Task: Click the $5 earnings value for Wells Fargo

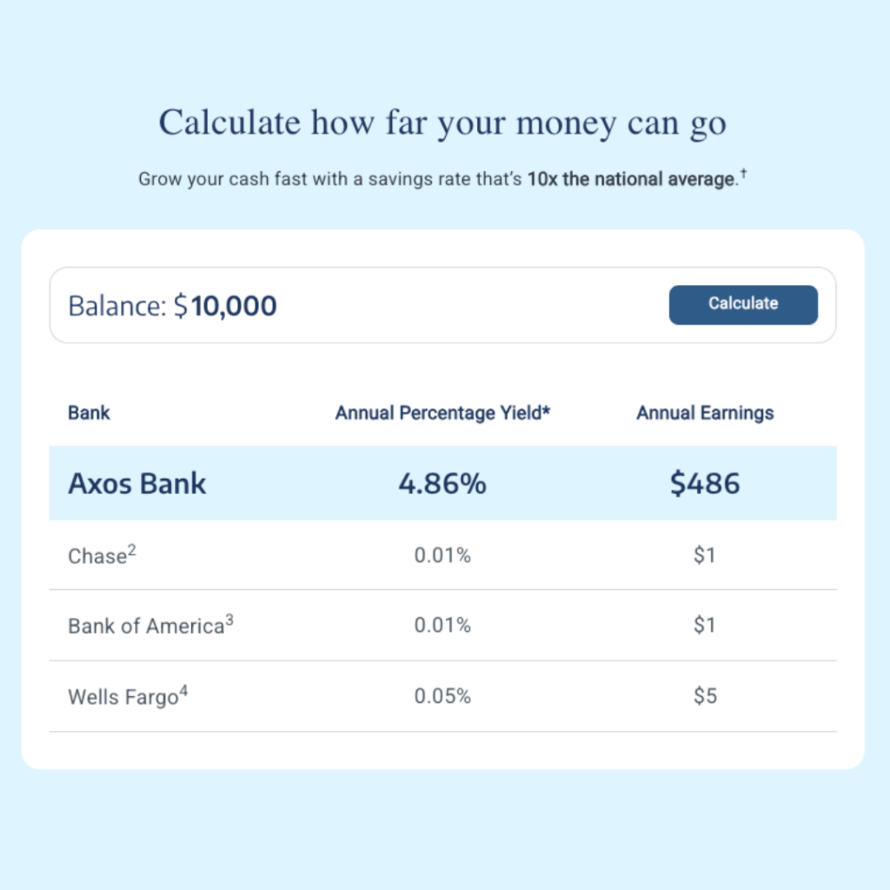Action: (704, 696)
